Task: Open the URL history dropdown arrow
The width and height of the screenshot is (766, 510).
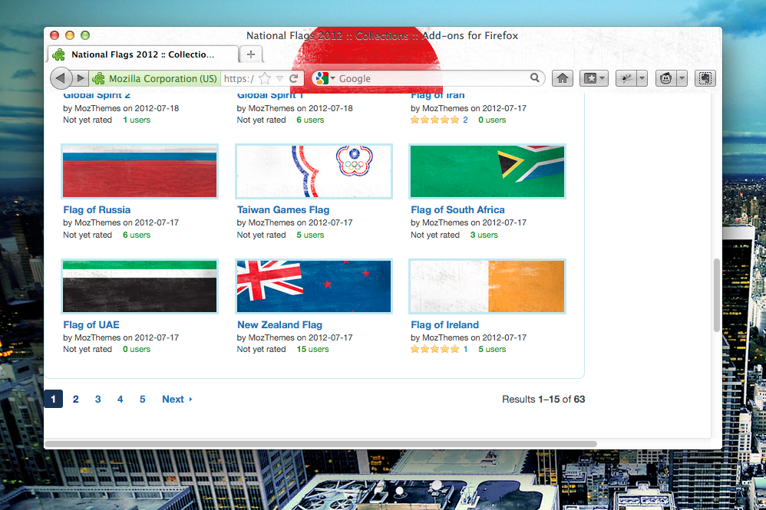Action: click(x=279, y=78)
